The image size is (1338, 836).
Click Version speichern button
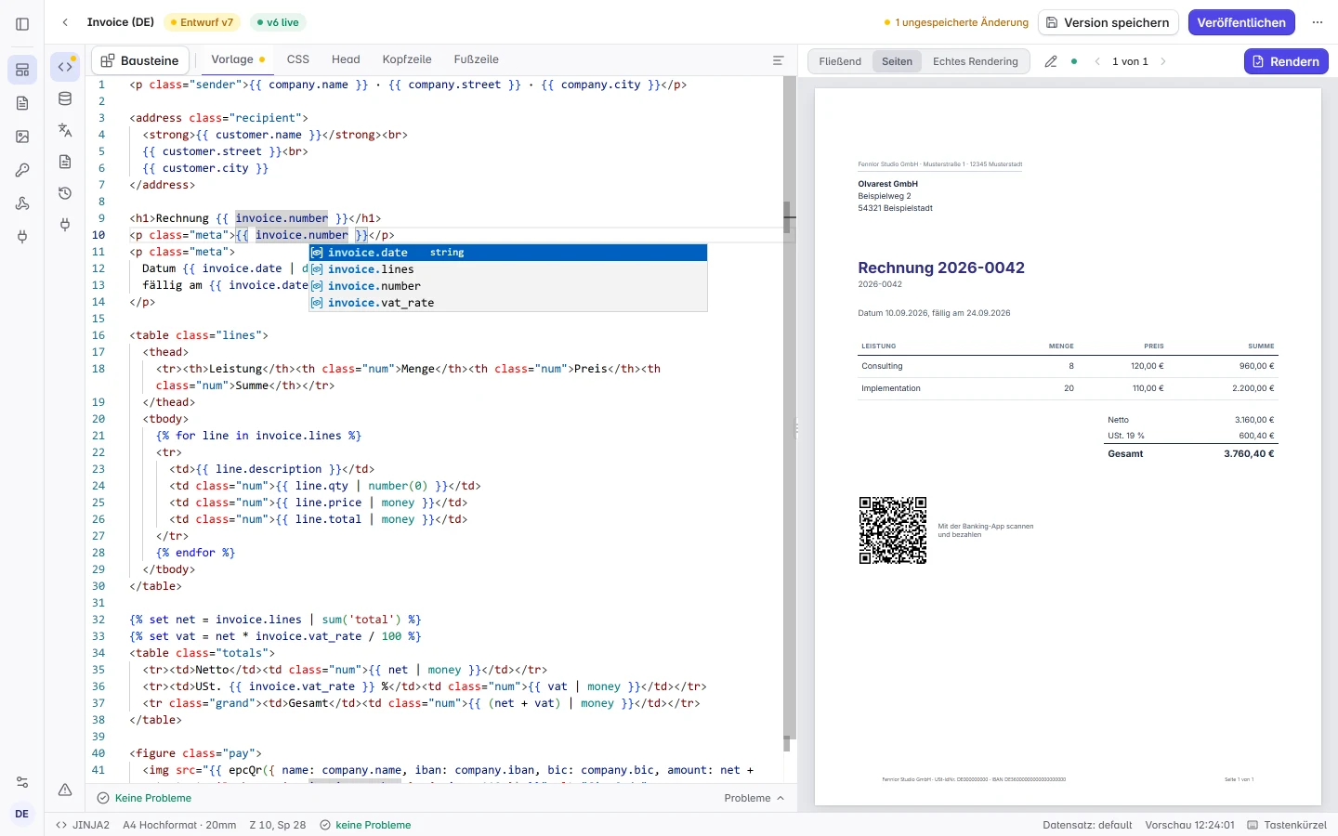[1108, 22]
